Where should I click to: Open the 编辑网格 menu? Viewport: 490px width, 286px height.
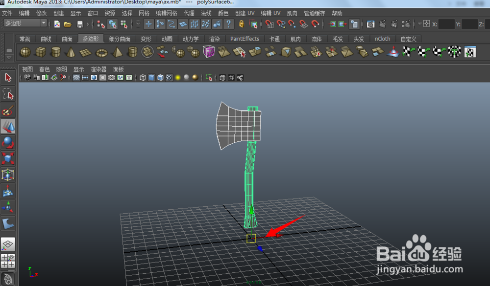[x=167, y=13]
